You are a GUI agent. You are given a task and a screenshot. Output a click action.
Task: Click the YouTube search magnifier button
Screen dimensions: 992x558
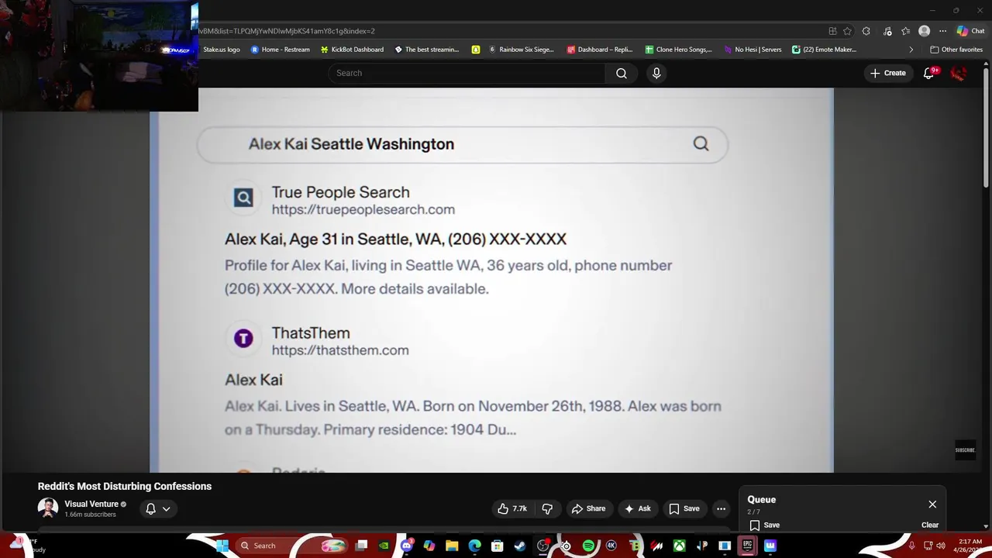pos(622,73)
